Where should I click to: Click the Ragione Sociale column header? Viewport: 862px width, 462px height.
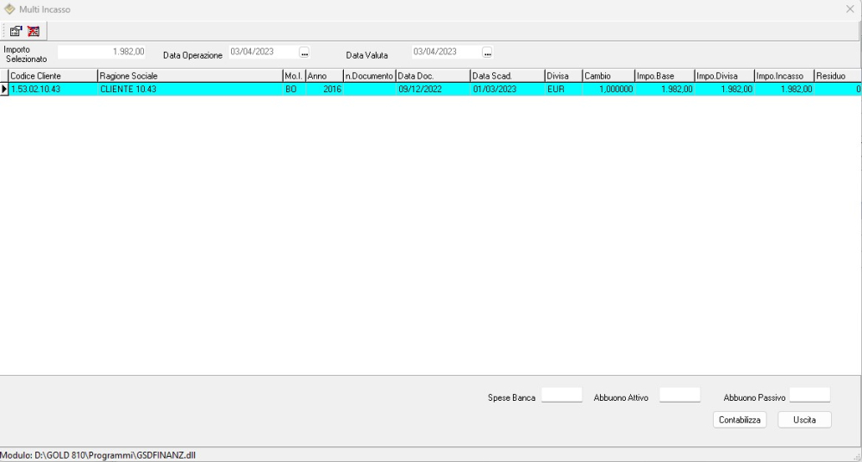[x=189, y=76]
